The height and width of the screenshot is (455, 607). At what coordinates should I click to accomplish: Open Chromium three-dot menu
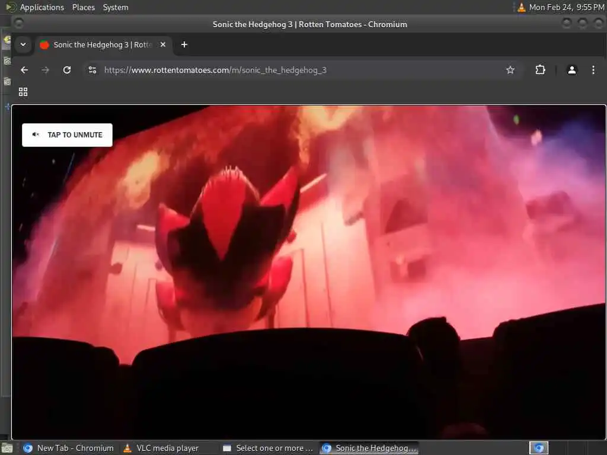coord(593,70)
